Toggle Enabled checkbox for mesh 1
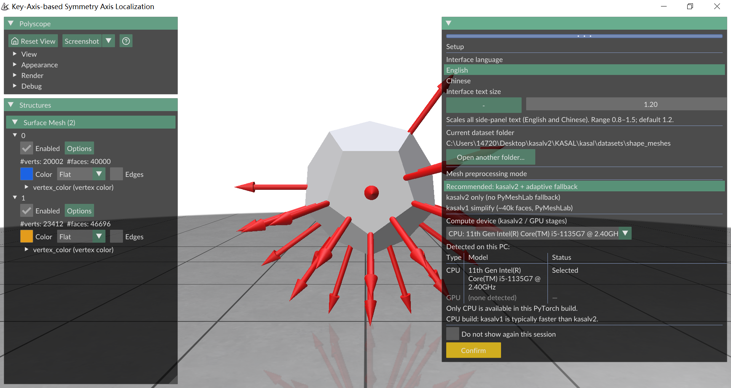Viewport: 731px width, 388px height. [x=27, y=211]
